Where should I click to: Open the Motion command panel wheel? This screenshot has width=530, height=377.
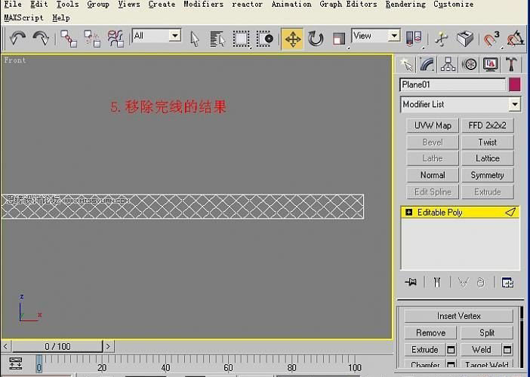469,64
